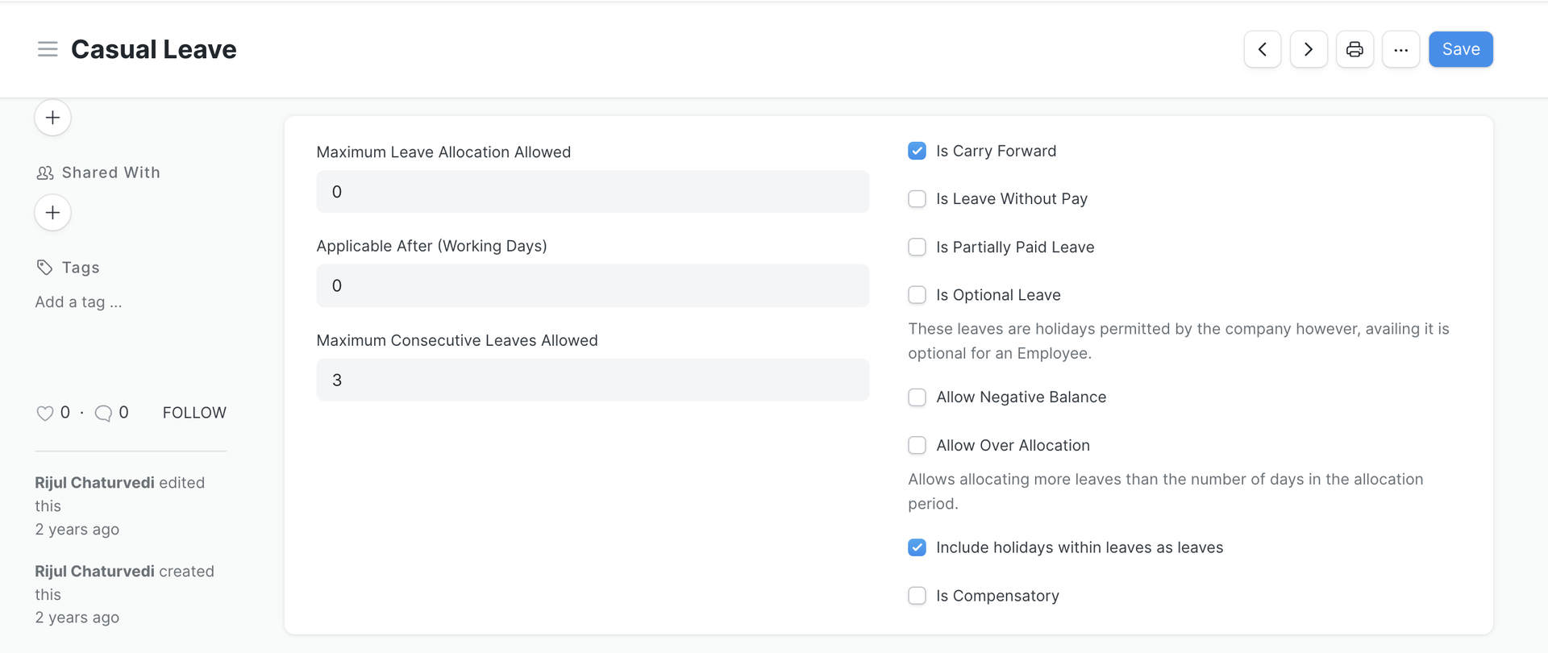Click the plus button under Shared With
Image resolution: width=1548 pixels, height=653 pixels.
click(x=52, y=213)
